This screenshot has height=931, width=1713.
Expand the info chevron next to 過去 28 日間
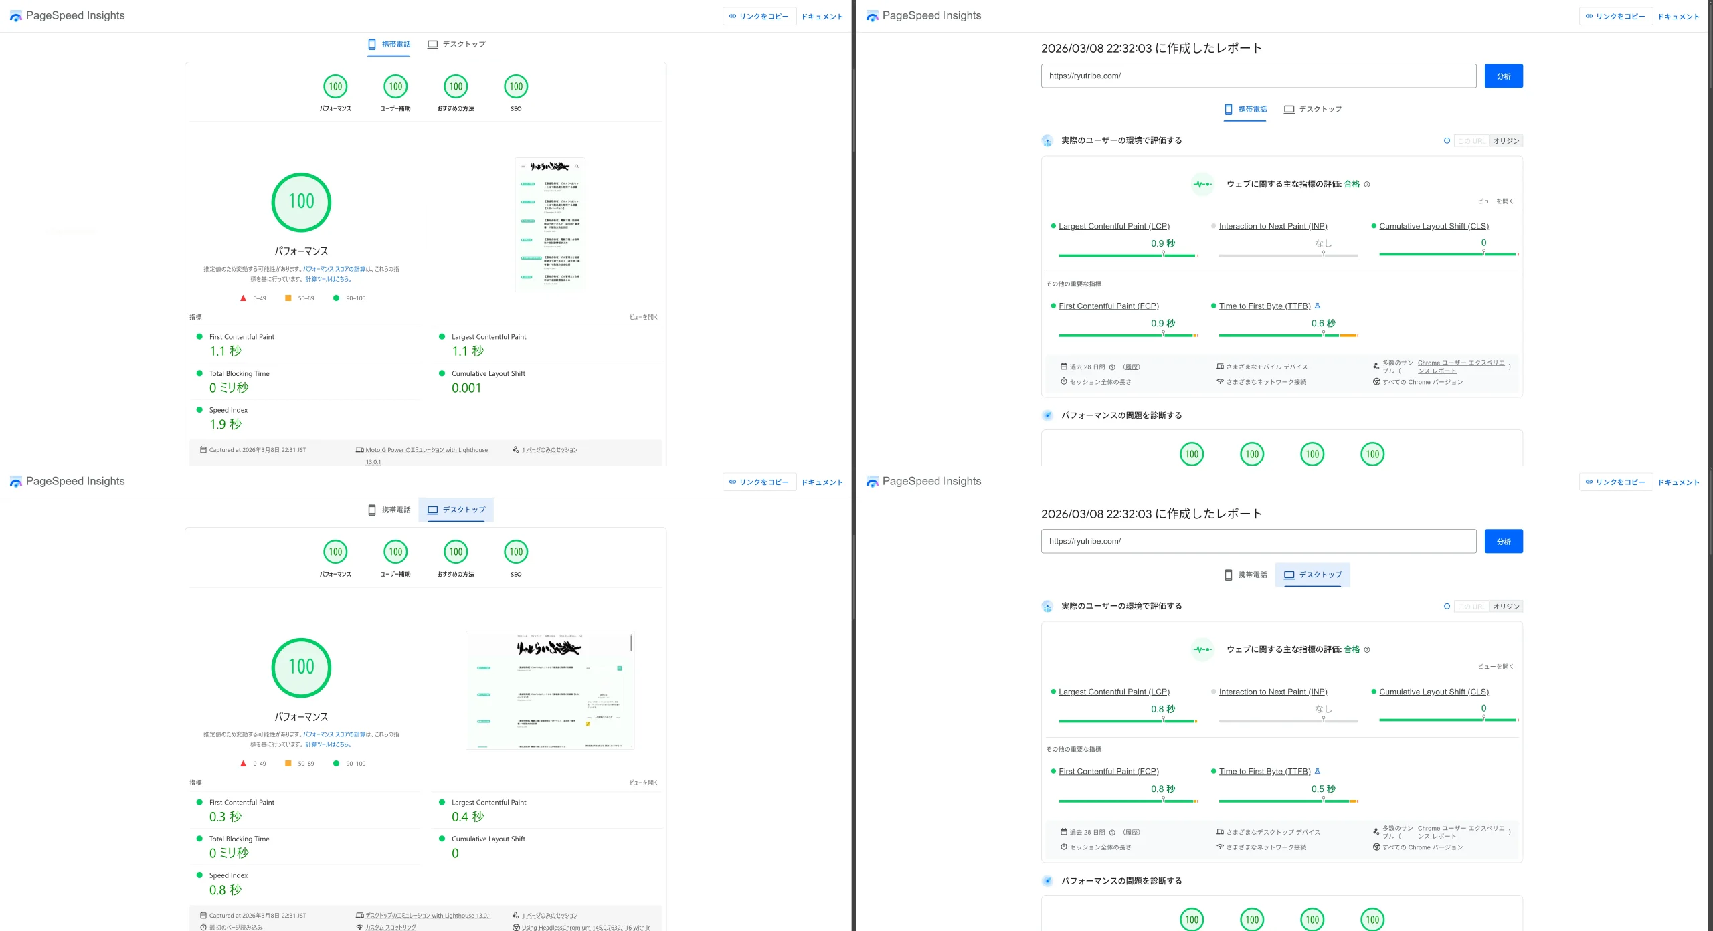[x=1111, y=367]
